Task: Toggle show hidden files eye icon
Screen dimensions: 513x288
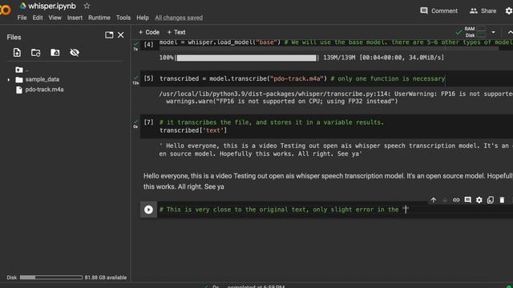Action: [x=75, y=53]
